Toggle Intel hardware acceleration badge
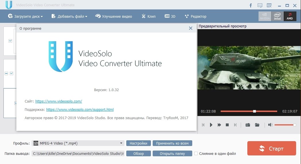 pyautogui.click(x=277, y=16)
